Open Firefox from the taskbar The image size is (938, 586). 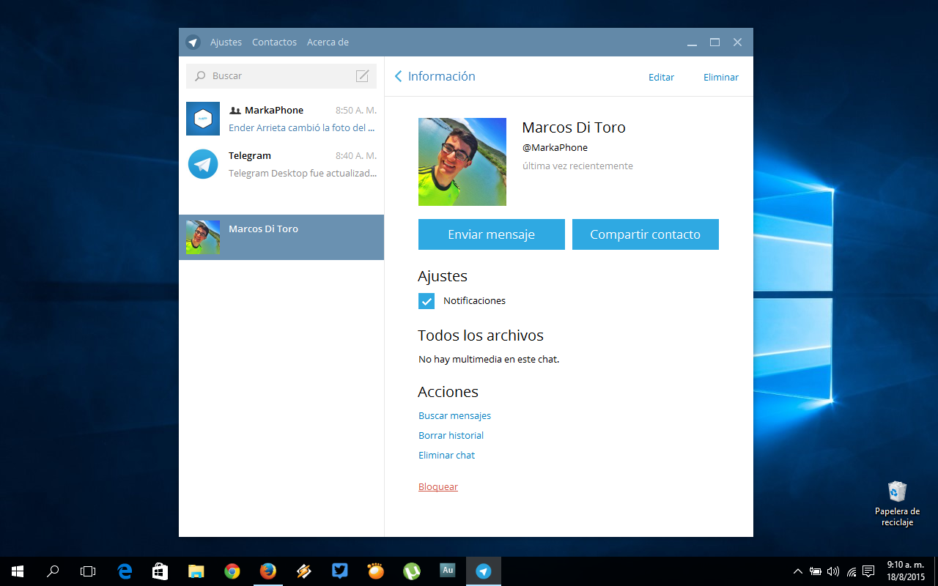(x=268, y=571)
